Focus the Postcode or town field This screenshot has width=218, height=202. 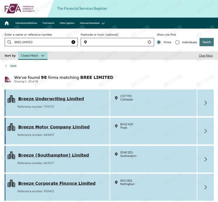(117, 42)
